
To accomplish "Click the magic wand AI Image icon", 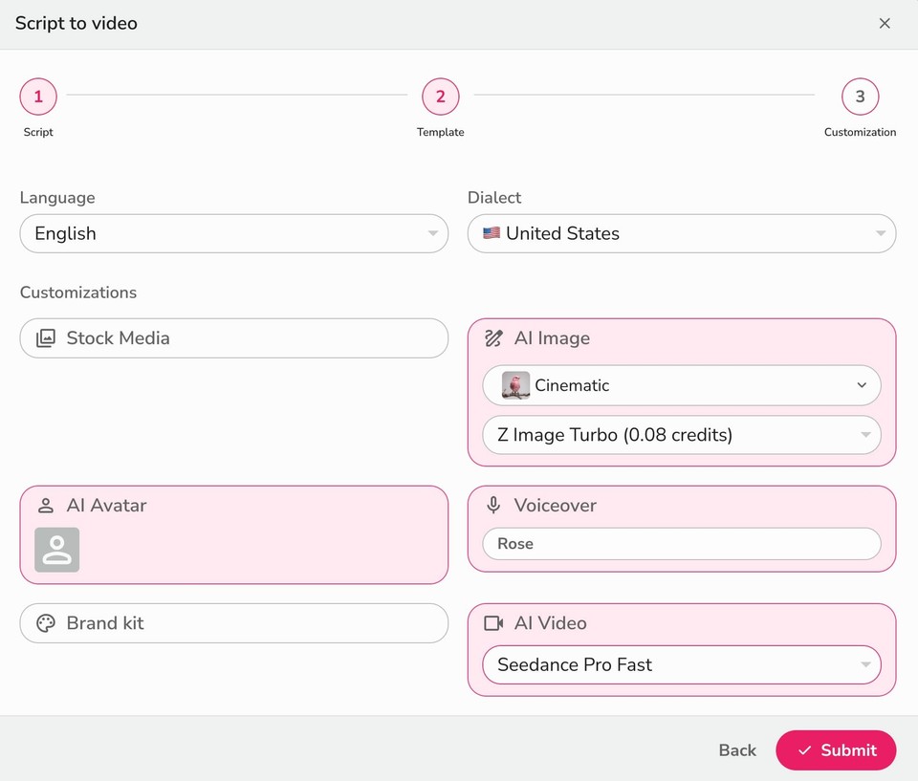I will [493, 337].
